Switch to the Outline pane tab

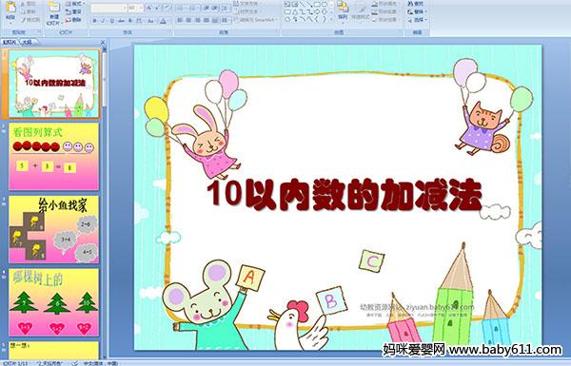click(28, 42)
